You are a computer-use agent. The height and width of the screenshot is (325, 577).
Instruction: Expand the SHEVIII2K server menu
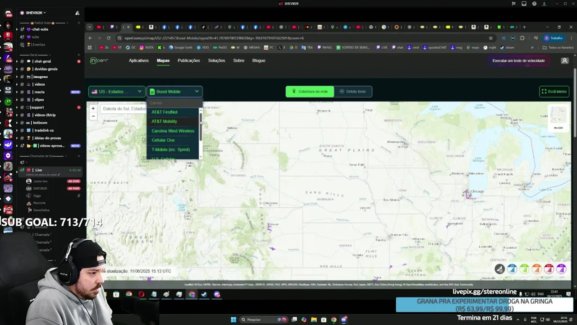[37, 13]
